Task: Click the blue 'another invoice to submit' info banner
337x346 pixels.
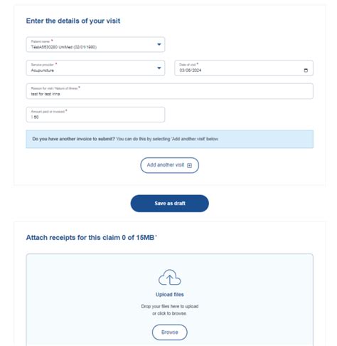Action: coord(169,139)
